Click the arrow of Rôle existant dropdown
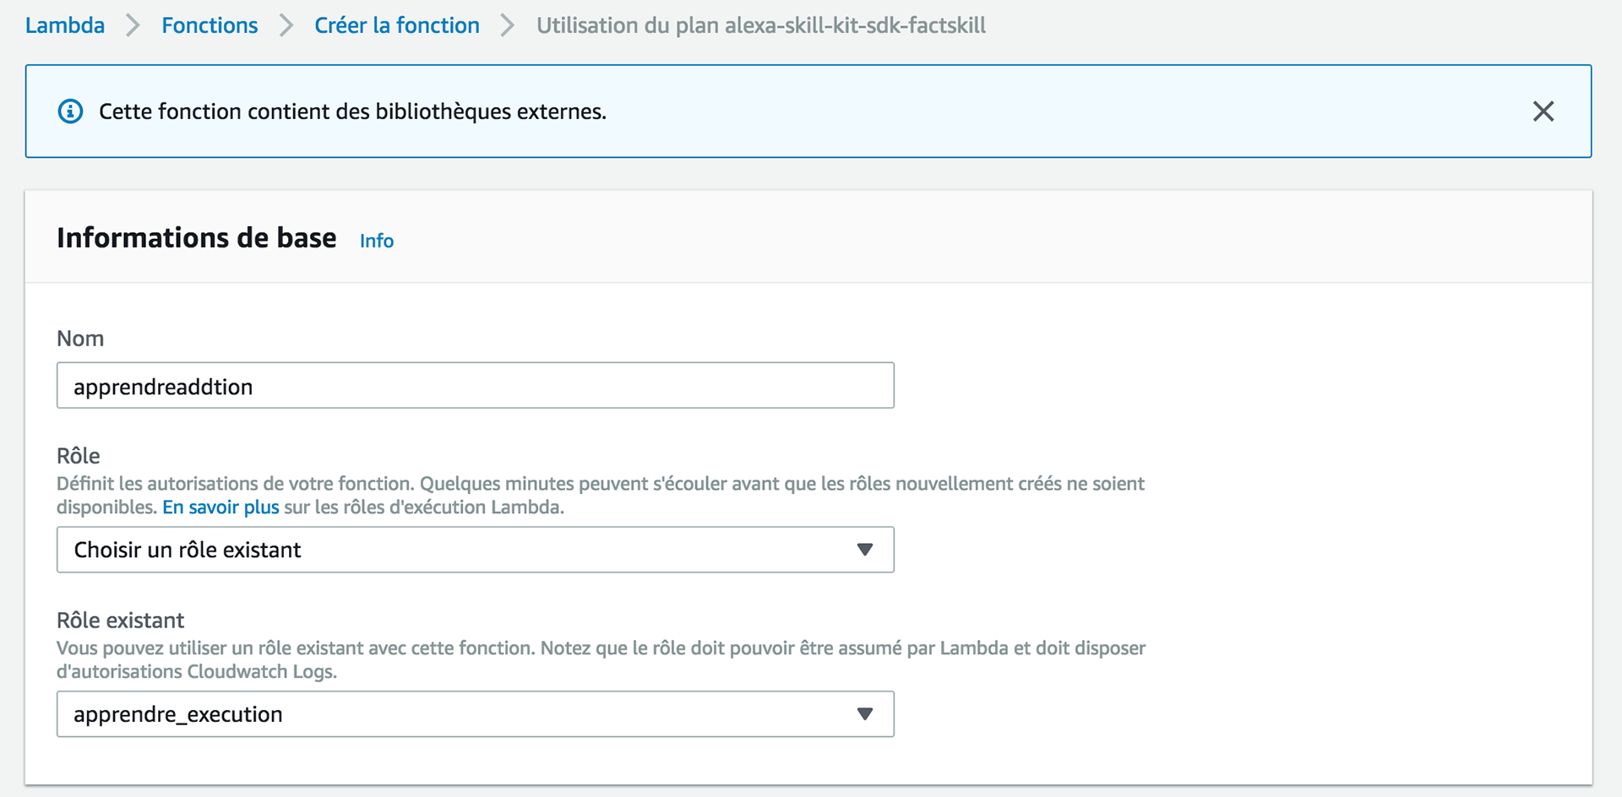Viewport: 1622px width, 797px height. point(864,714)
